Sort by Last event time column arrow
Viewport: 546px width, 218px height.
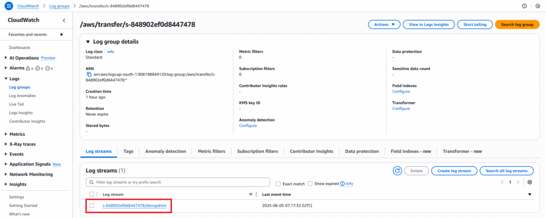530,195
